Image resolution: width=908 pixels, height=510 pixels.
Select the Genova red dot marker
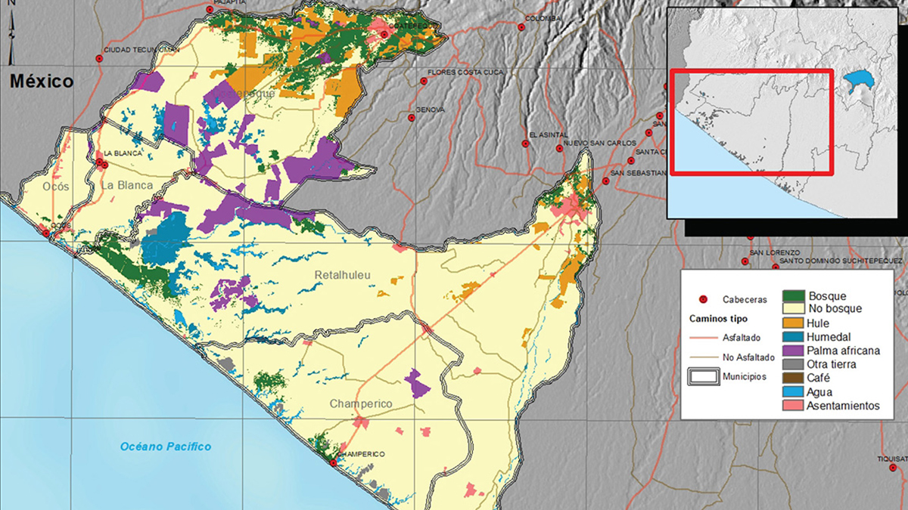pos(411,118)
